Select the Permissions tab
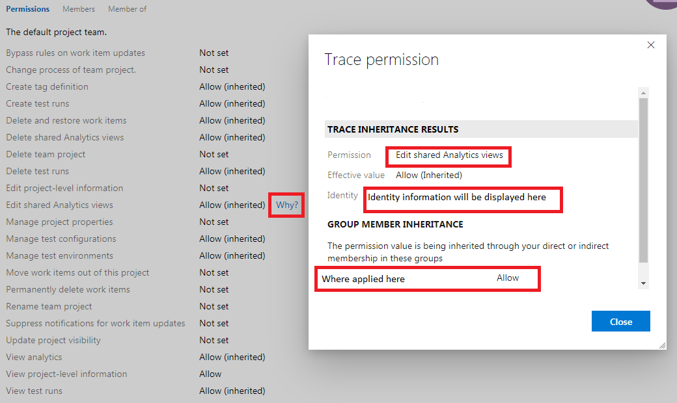677x403 pixels. tap(28, 8)
